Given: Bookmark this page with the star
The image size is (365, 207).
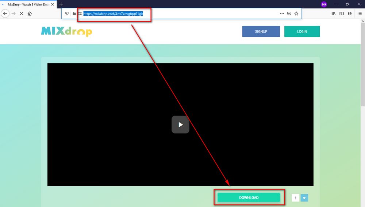Looking at the screenshot, I should pyautogui.click(x=296, y=14).
